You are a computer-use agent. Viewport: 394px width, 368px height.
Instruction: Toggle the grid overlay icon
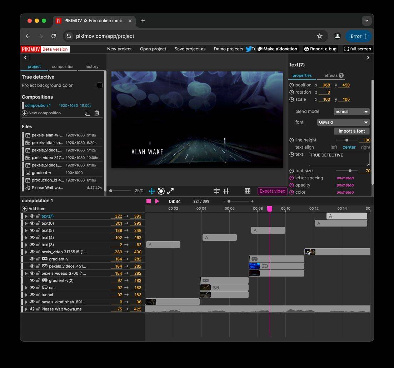[248, 191]
